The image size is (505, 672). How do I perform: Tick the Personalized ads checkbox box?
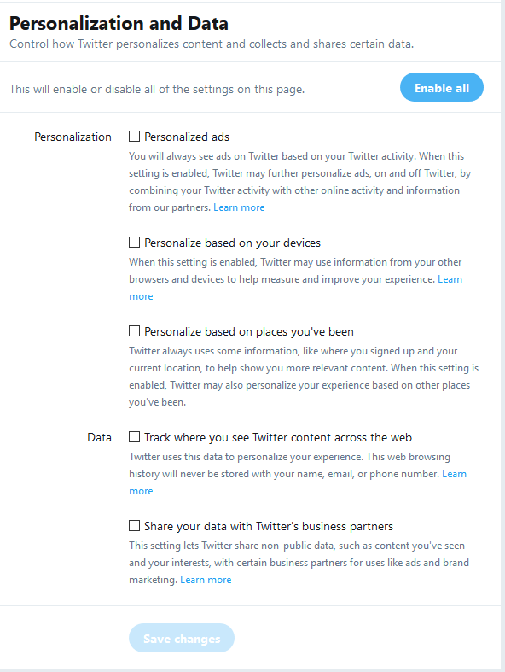[x=135, y=137]
